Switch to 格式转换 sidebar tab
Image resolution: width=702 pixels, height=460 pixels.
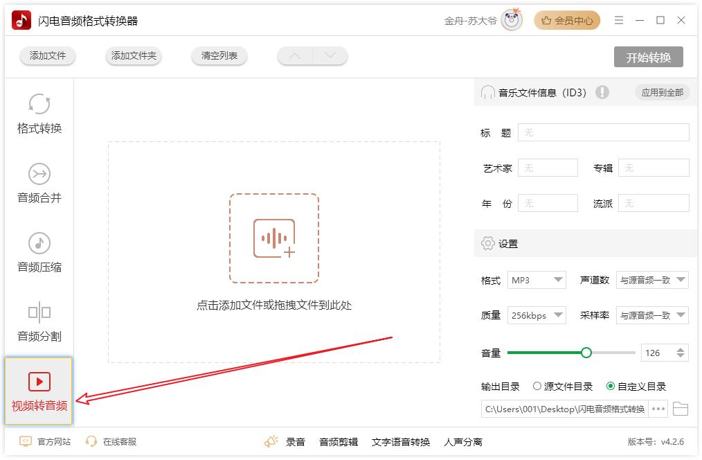coord(39,114)
